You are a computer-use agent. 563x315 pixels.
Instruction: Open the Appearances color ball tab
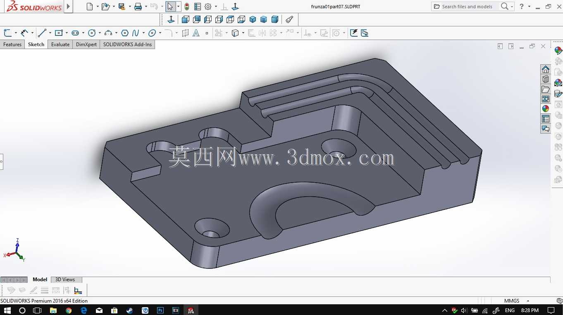point(546,109)
